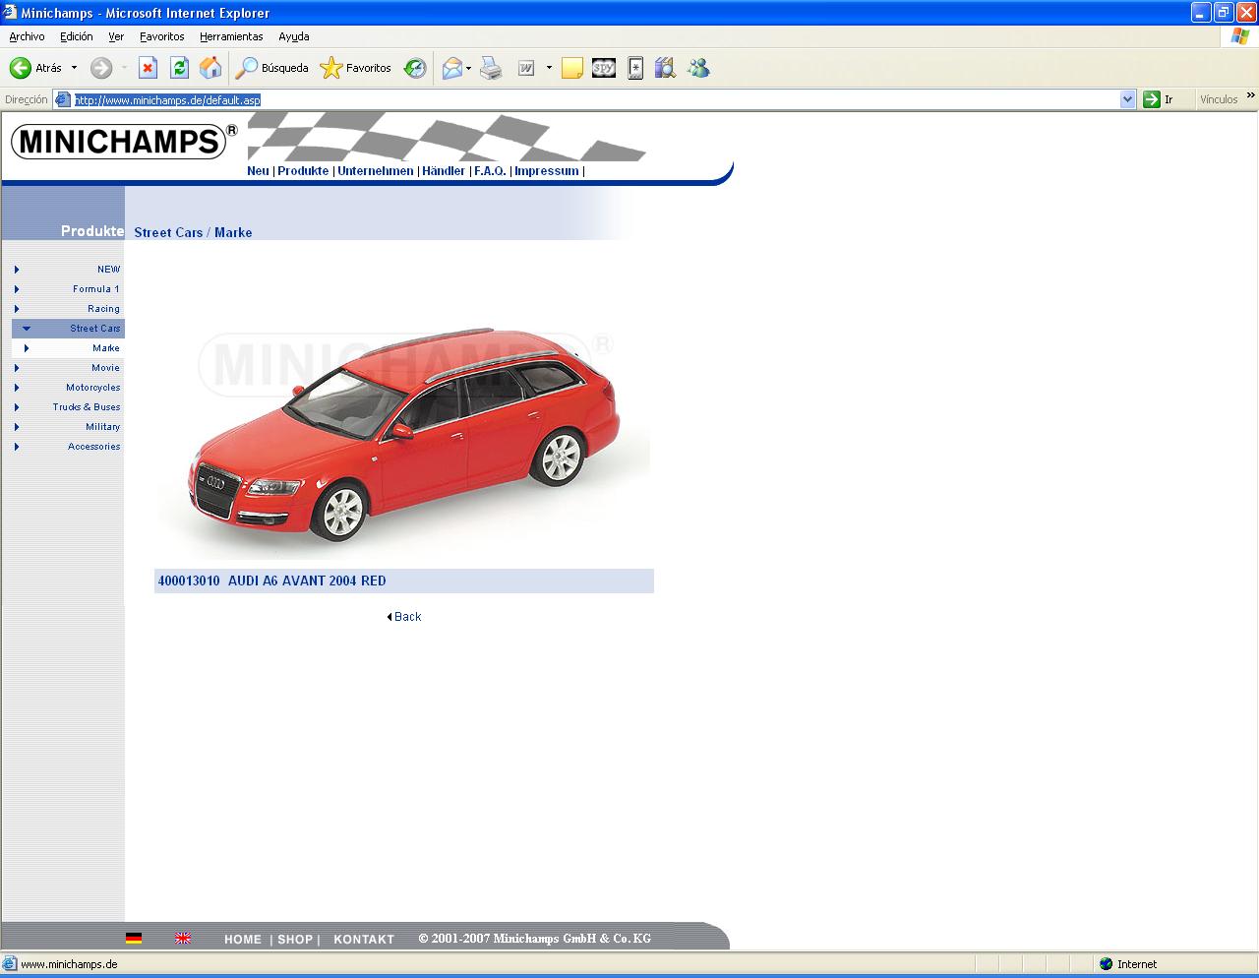Click the red Audi A6 Avant image
This screenshot has width=1259, height=978.
[x=404, y=438]
